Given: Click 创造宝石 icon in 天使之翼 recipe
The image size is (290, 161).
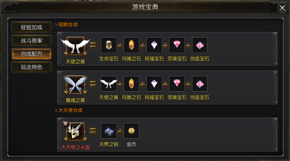Looking at the screenshot, I should [200, 45].
